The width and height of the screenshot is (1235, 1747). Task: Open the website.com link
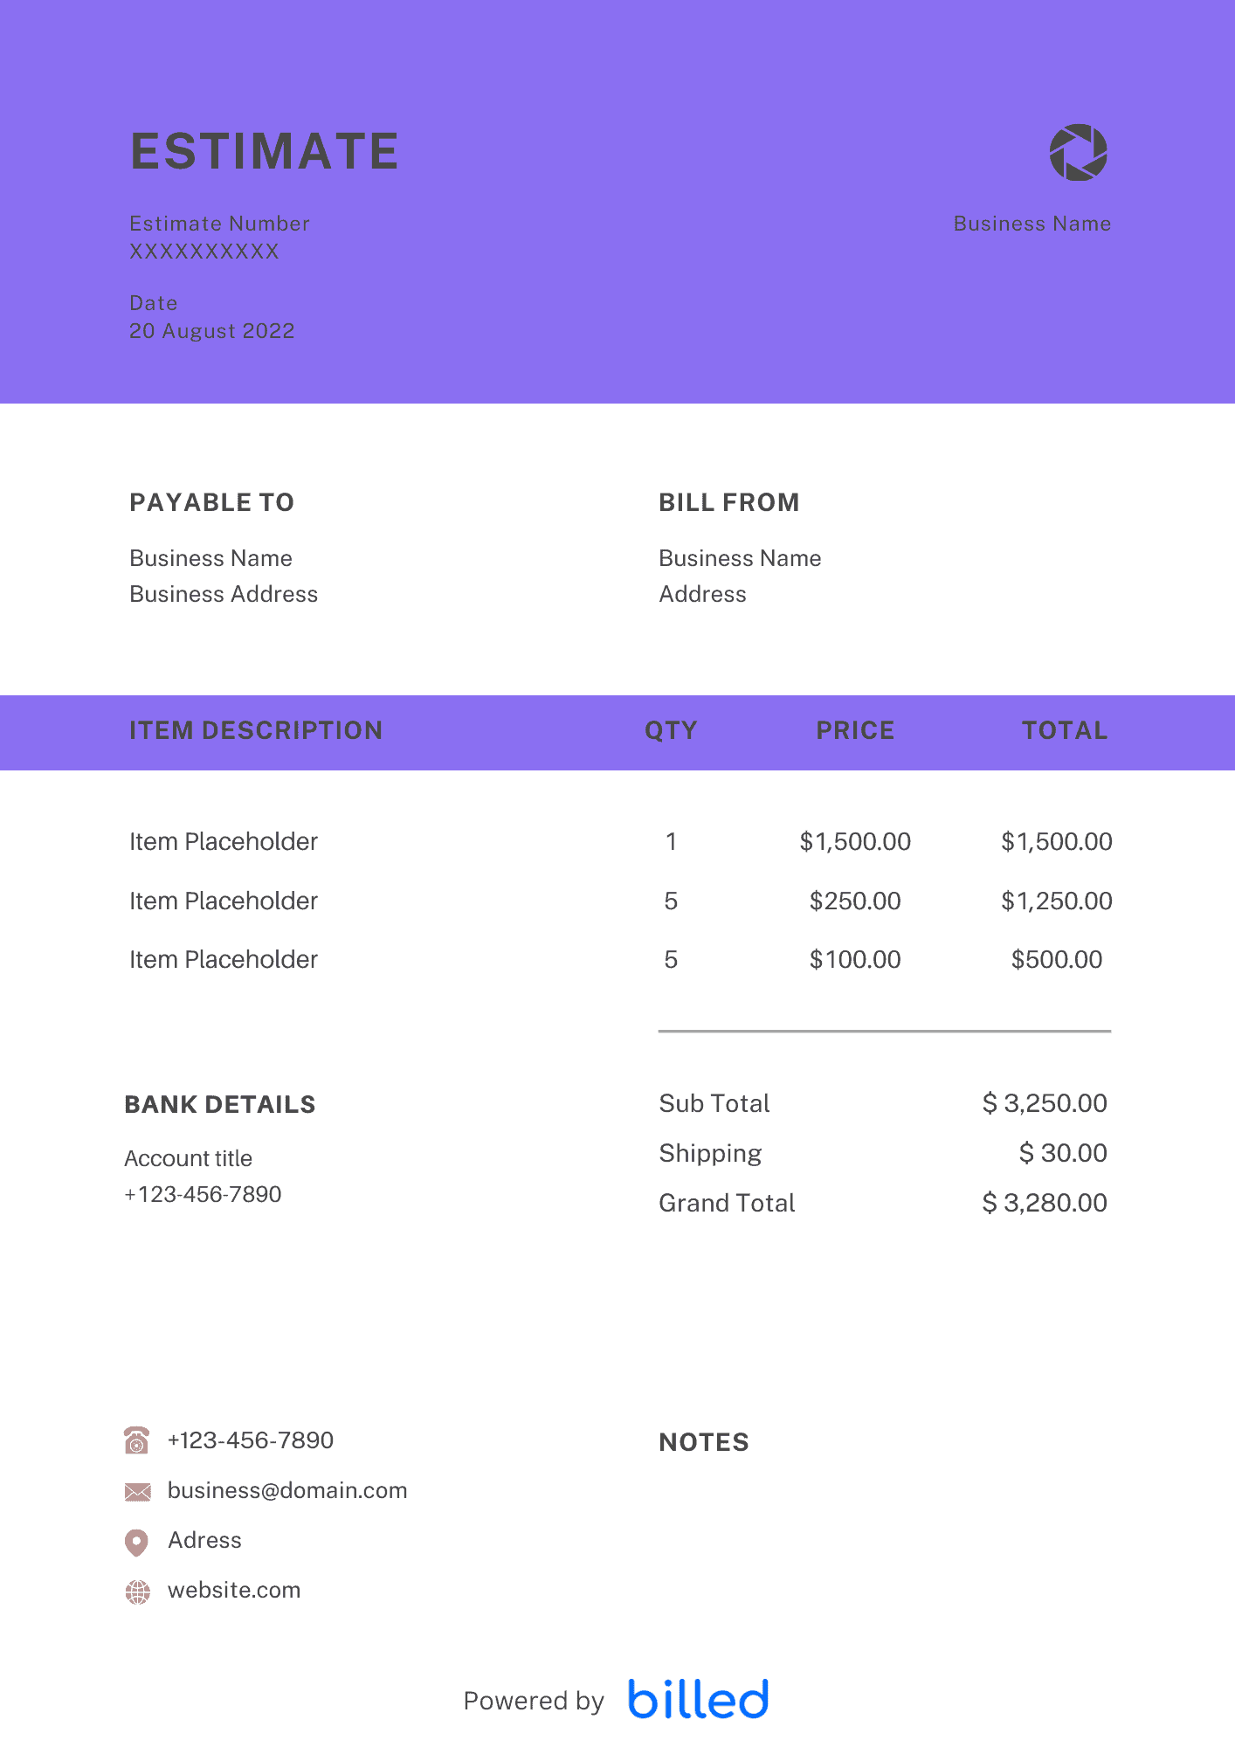click(234, 1591)
